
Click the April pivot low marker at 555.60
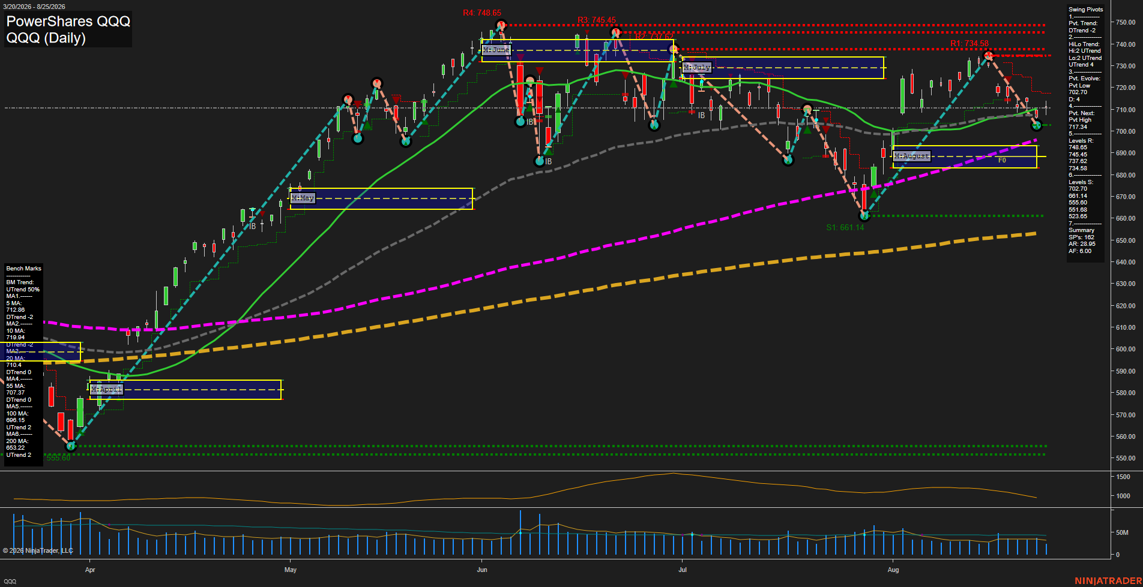71,446
